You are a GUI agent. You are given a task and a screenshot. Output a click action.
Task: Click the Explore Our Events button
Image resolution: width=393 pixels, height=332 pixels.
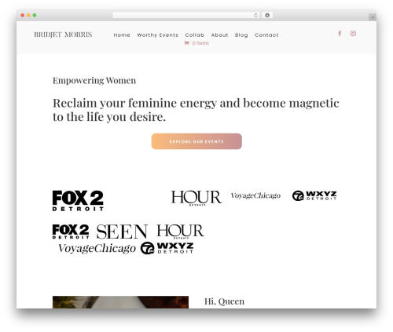click(x=196, y=141)
